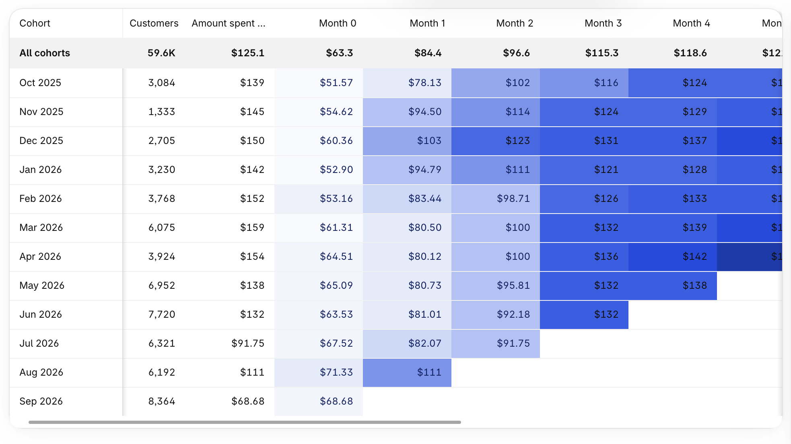
Task: Select the Sep 2026 cohort label
Action: coord(41,401)
